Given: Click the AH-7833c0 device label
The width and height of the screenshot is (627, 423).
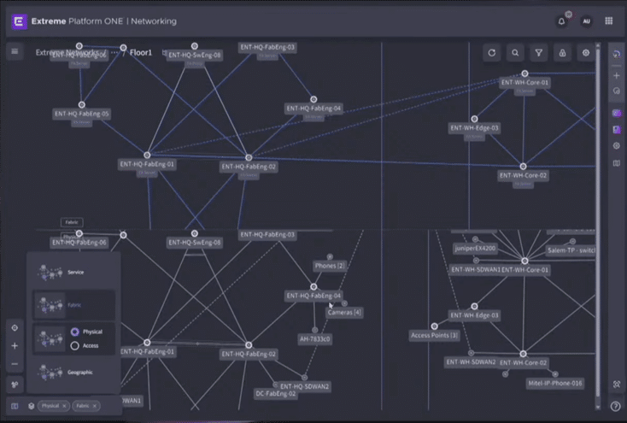Looking at the screenshot, I should [x=315, y=339].
